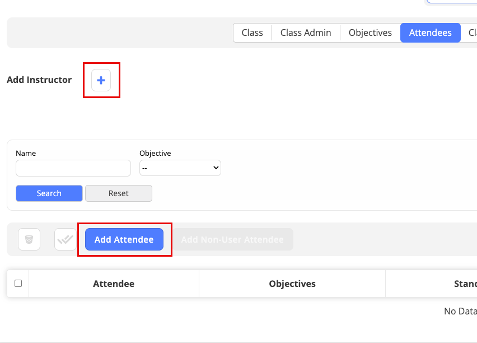Focus the Name text field
477x343 pixels.
pos(73,168)
